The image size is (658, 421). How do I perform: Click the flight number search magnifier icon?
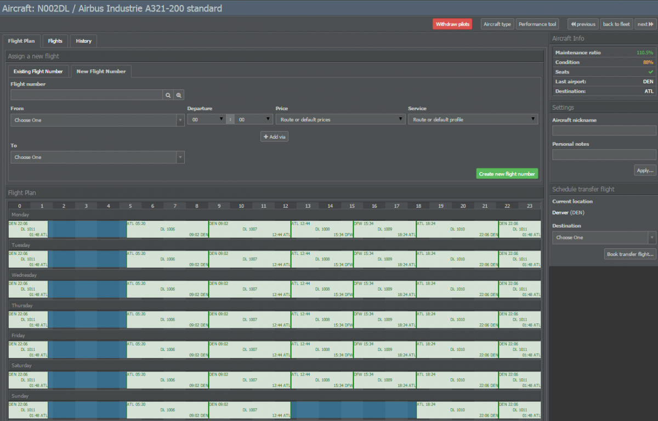tap(168, 95)
